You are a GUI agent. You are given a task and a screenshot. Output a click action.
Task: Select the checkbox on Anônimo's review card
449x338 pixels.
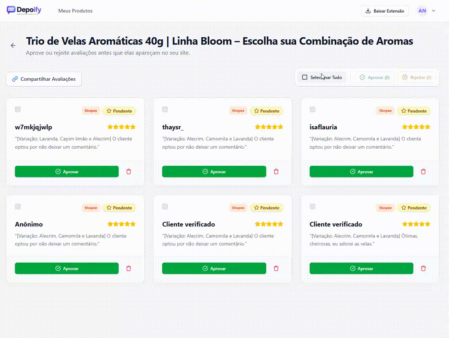pyautogui.click(x=17, y=206)
